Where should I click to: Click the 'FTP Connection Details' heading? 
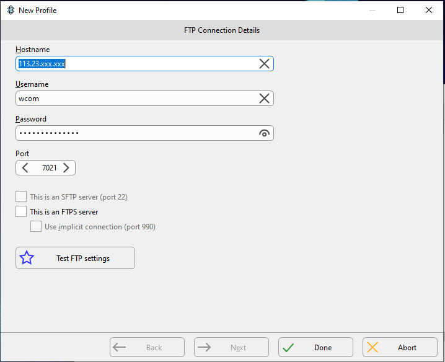[x=222, y=30]
